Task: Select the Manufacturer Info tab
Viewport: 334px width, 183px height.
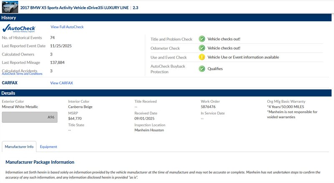Action: point(19,147)
